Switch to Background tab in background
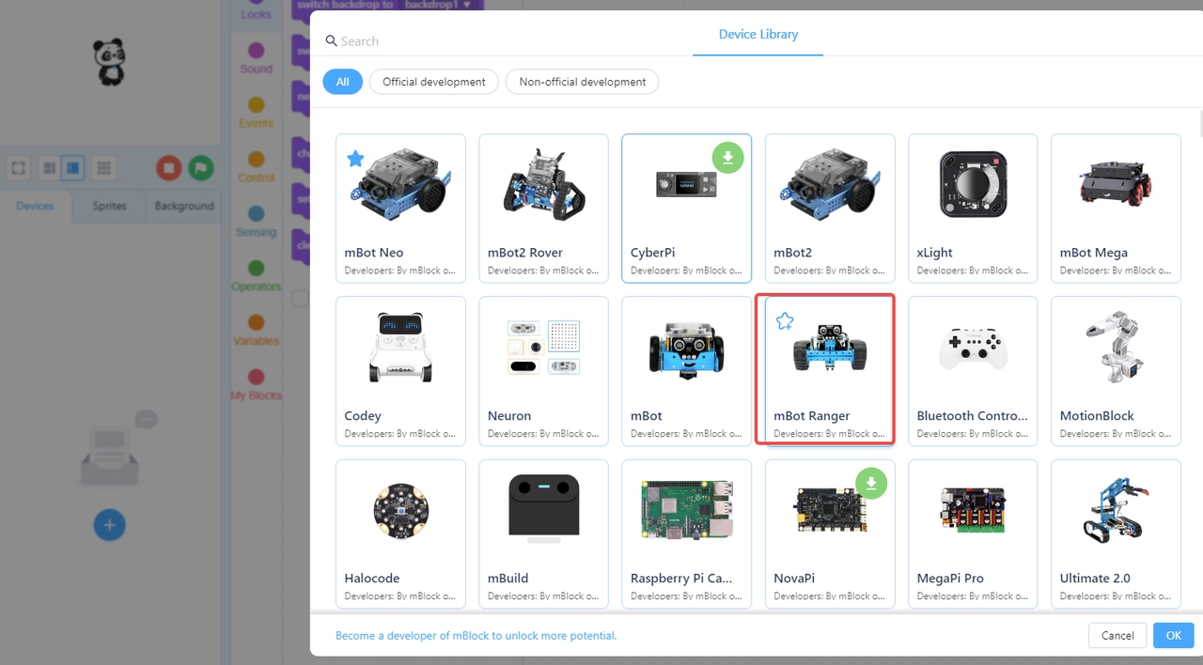This screenshot has width=1203, height=665. (183, 206)
